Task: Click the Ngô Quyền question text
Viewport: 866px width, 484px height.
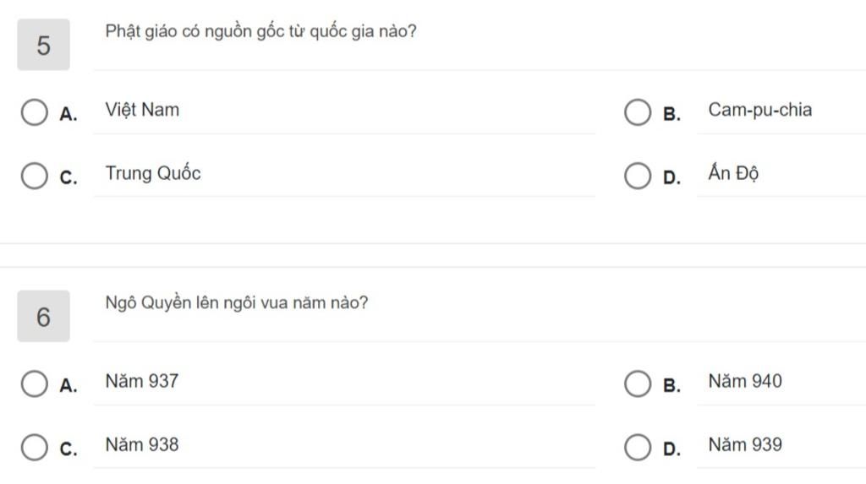Action: 237,303
